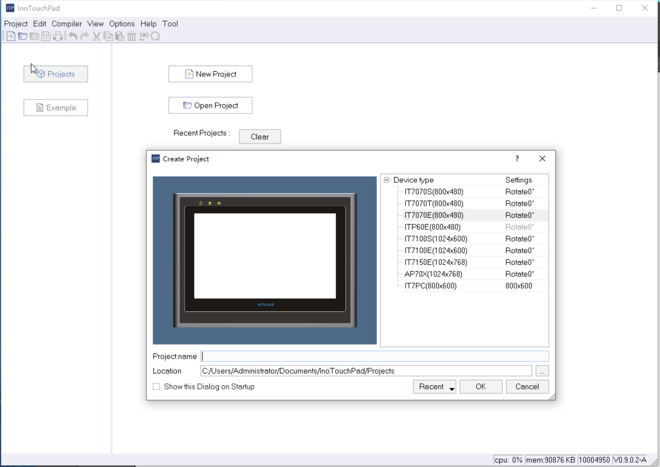The height and width of the screenshot is (467, 660).
Task: Click the Rotate0° setting of IT7070E
Action: point(520,215)
